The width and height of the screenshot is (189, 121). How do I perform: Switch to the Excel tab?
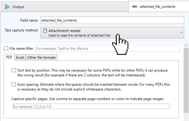pyautogui.click(x=20, y=58)
